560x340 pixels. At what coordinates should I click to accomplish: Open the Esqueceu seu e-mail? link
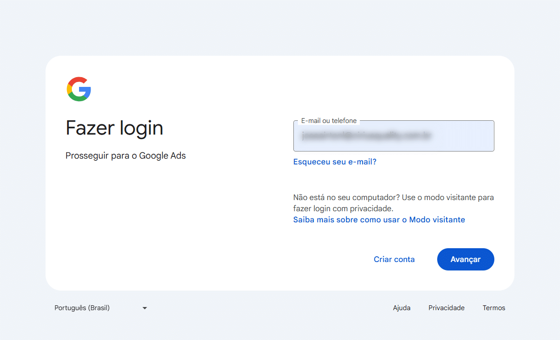click(x=335, y=162)
